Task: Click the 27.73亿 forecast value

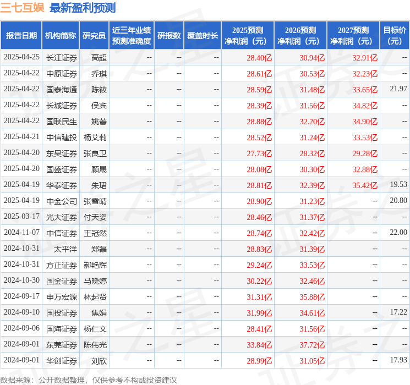Action: [259, 153]
